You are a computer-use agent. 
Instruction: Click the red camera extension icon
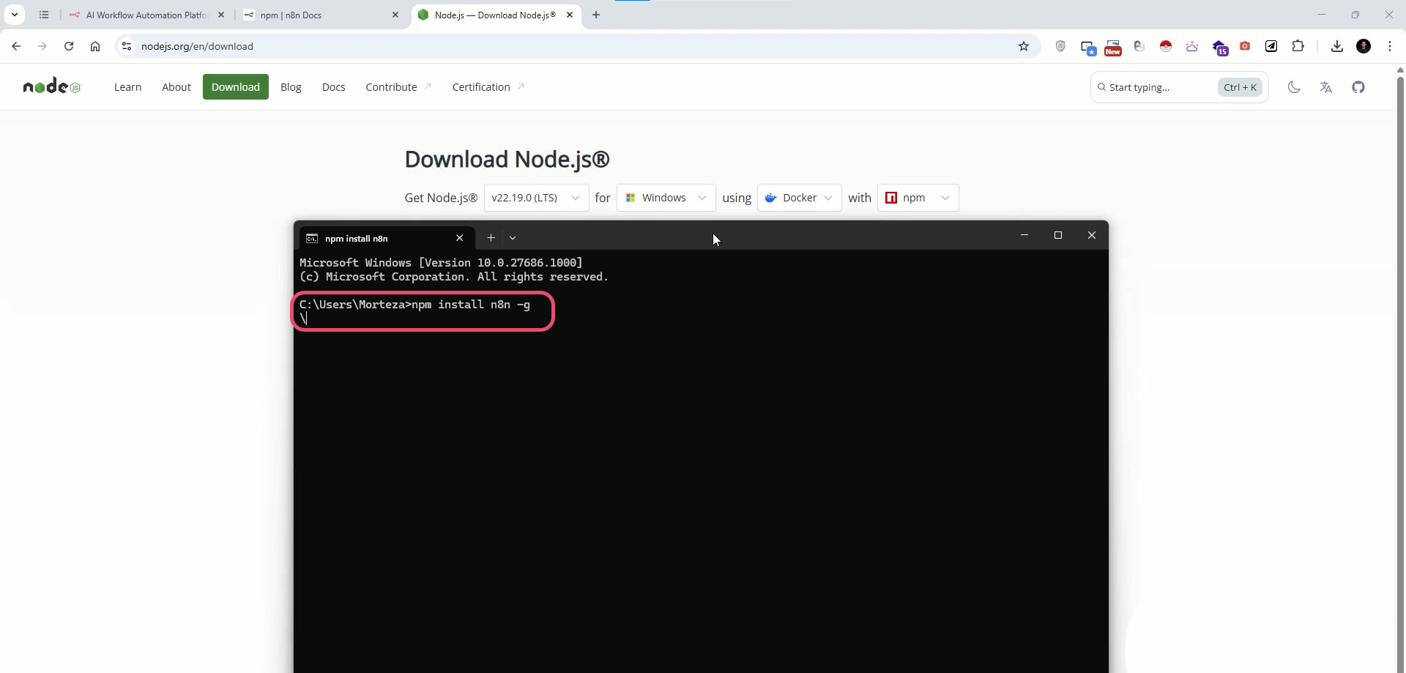(x=1245, y=46)
